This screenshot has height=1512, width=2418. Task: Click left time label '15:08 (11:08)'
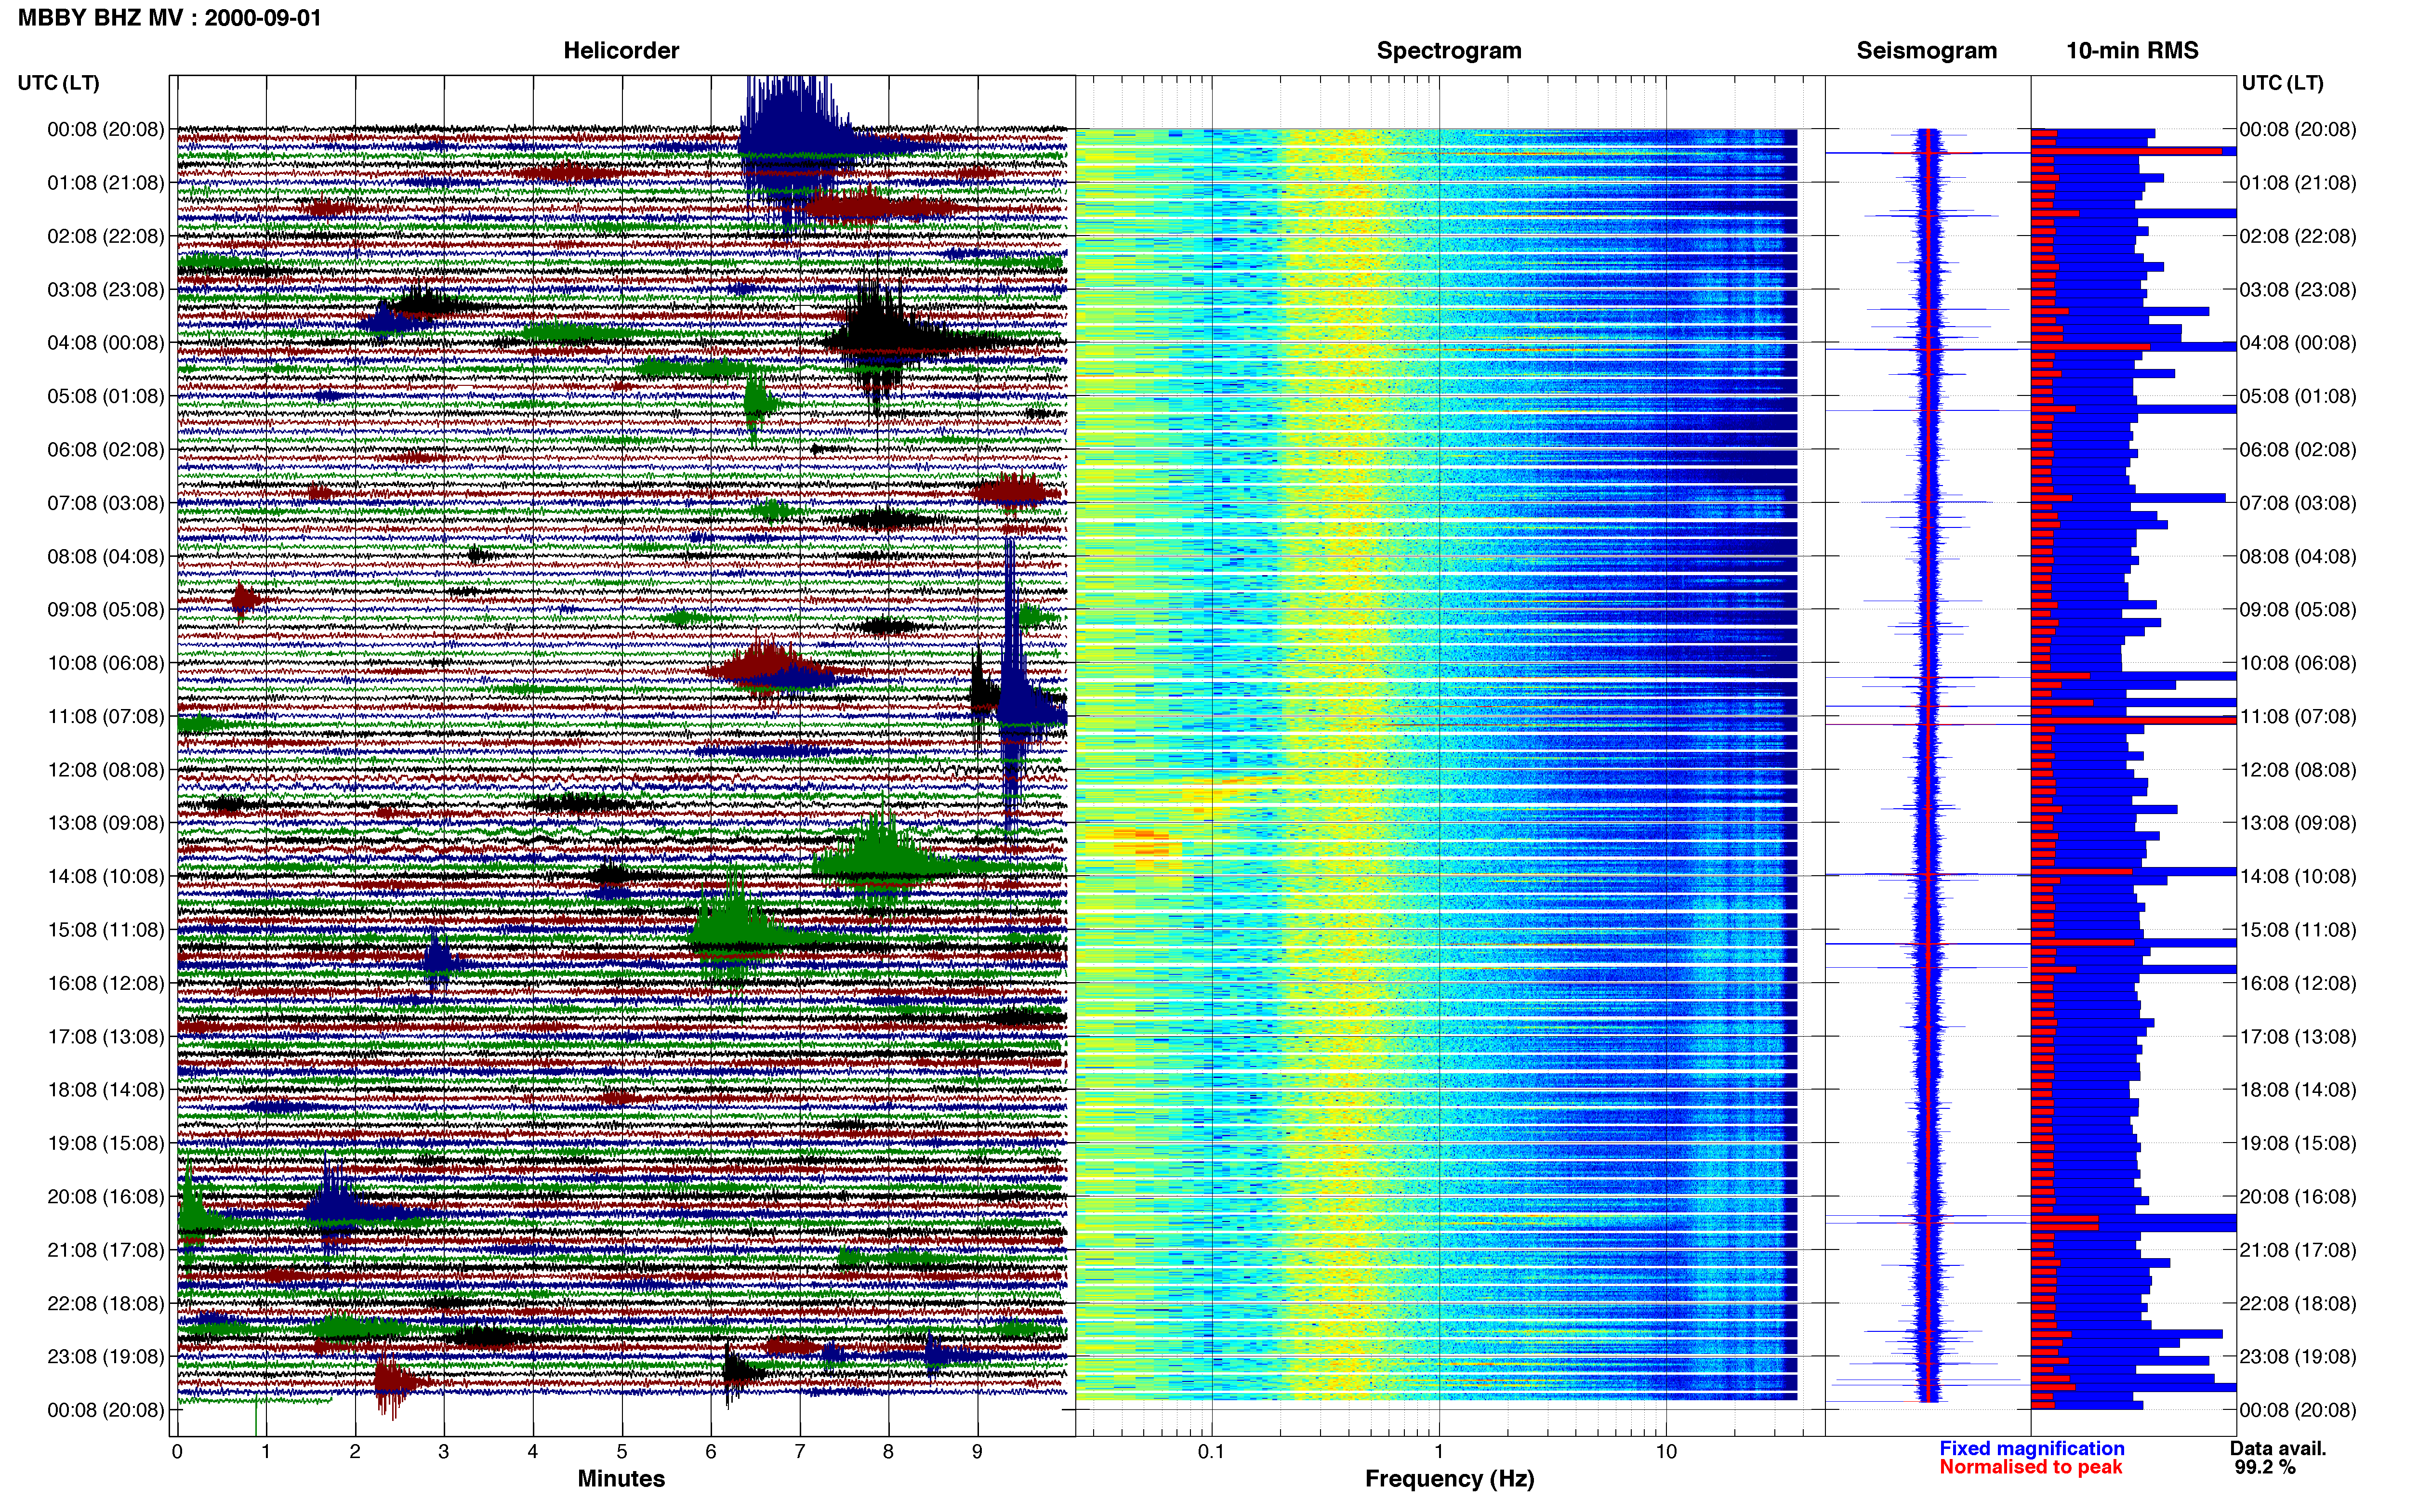[x=105, y=930]
